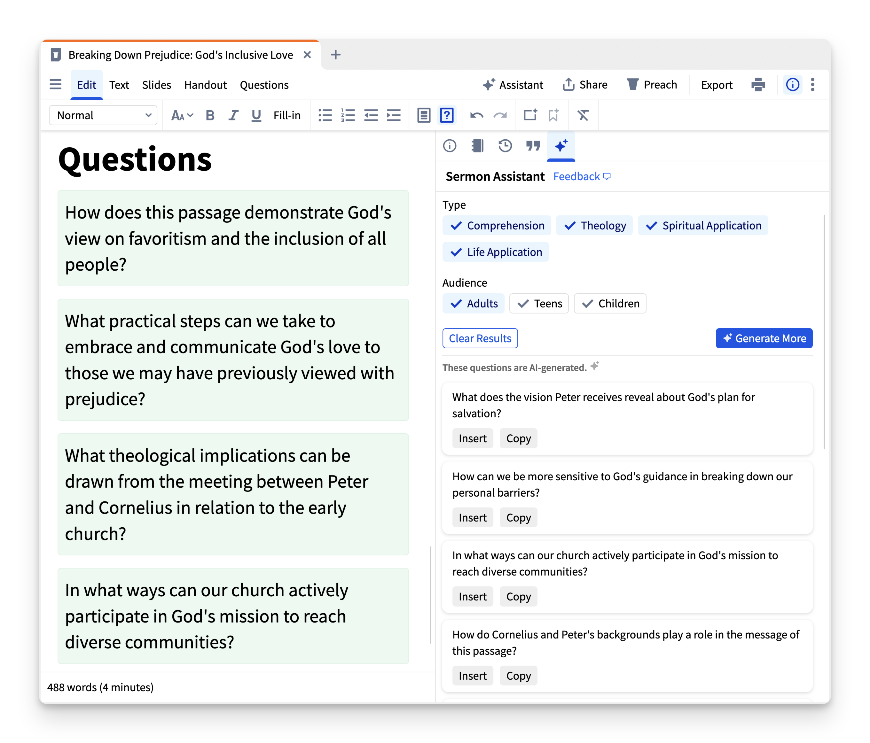Screen dimensions: 870x743
Task: Click Generate More
Action: pos(764,338)
